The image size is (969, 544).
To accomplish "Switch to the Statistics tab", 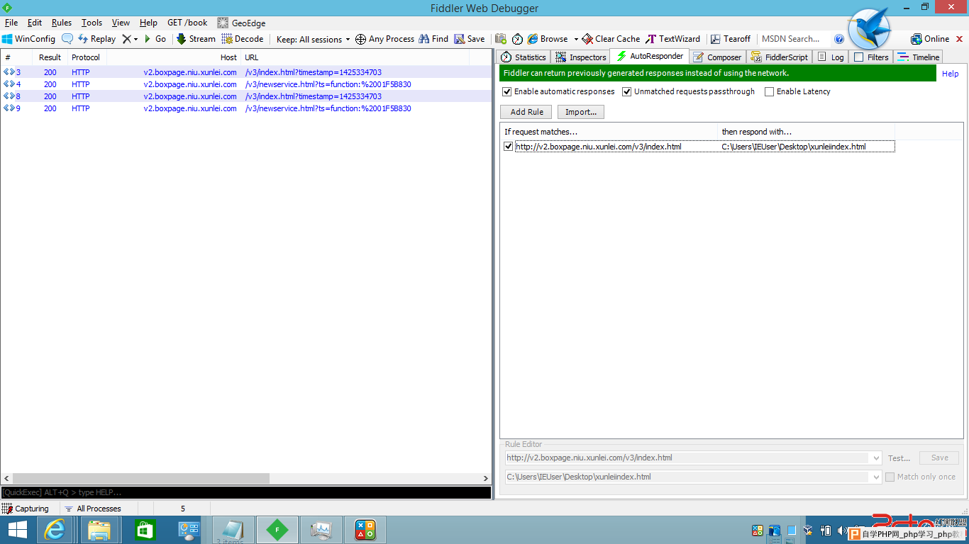I will [524, 57].
